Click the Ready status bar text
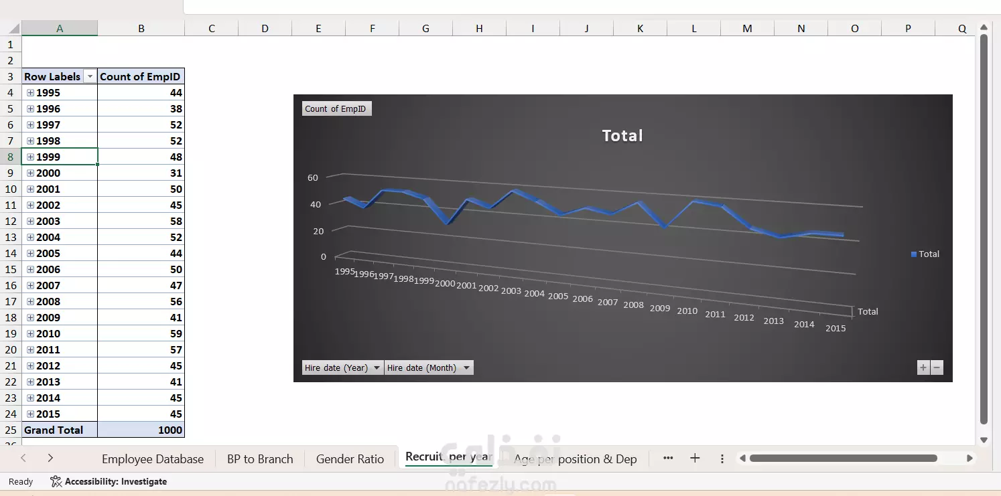1001x496 pixels. click(21, 481)
